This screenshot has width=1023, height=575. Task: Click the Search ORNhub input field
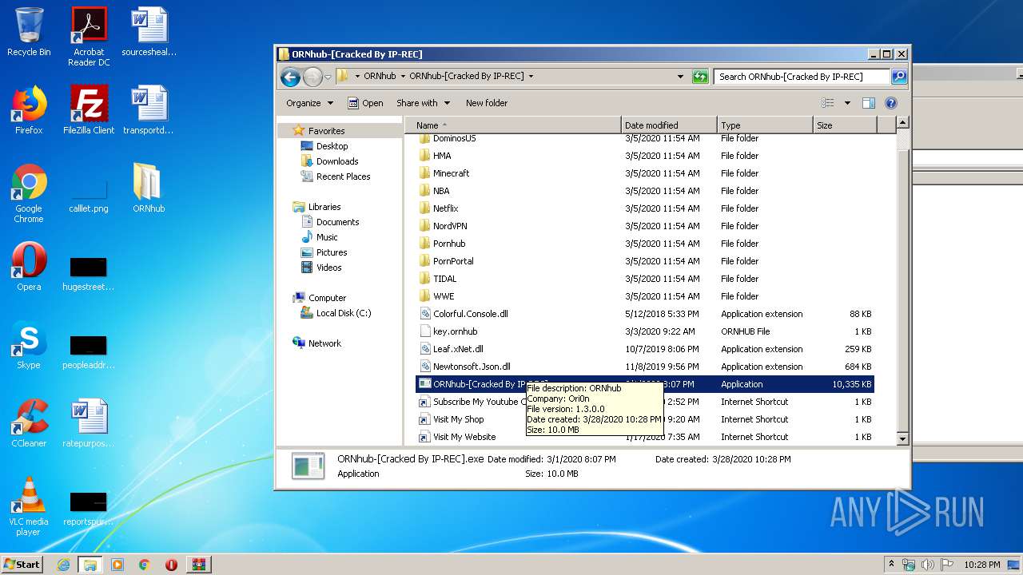click(x=801, y=77)
